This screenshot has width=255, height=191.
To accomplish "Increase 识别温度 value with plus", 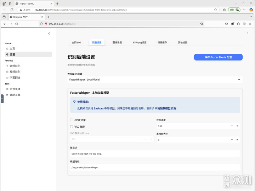I will 237,126.
